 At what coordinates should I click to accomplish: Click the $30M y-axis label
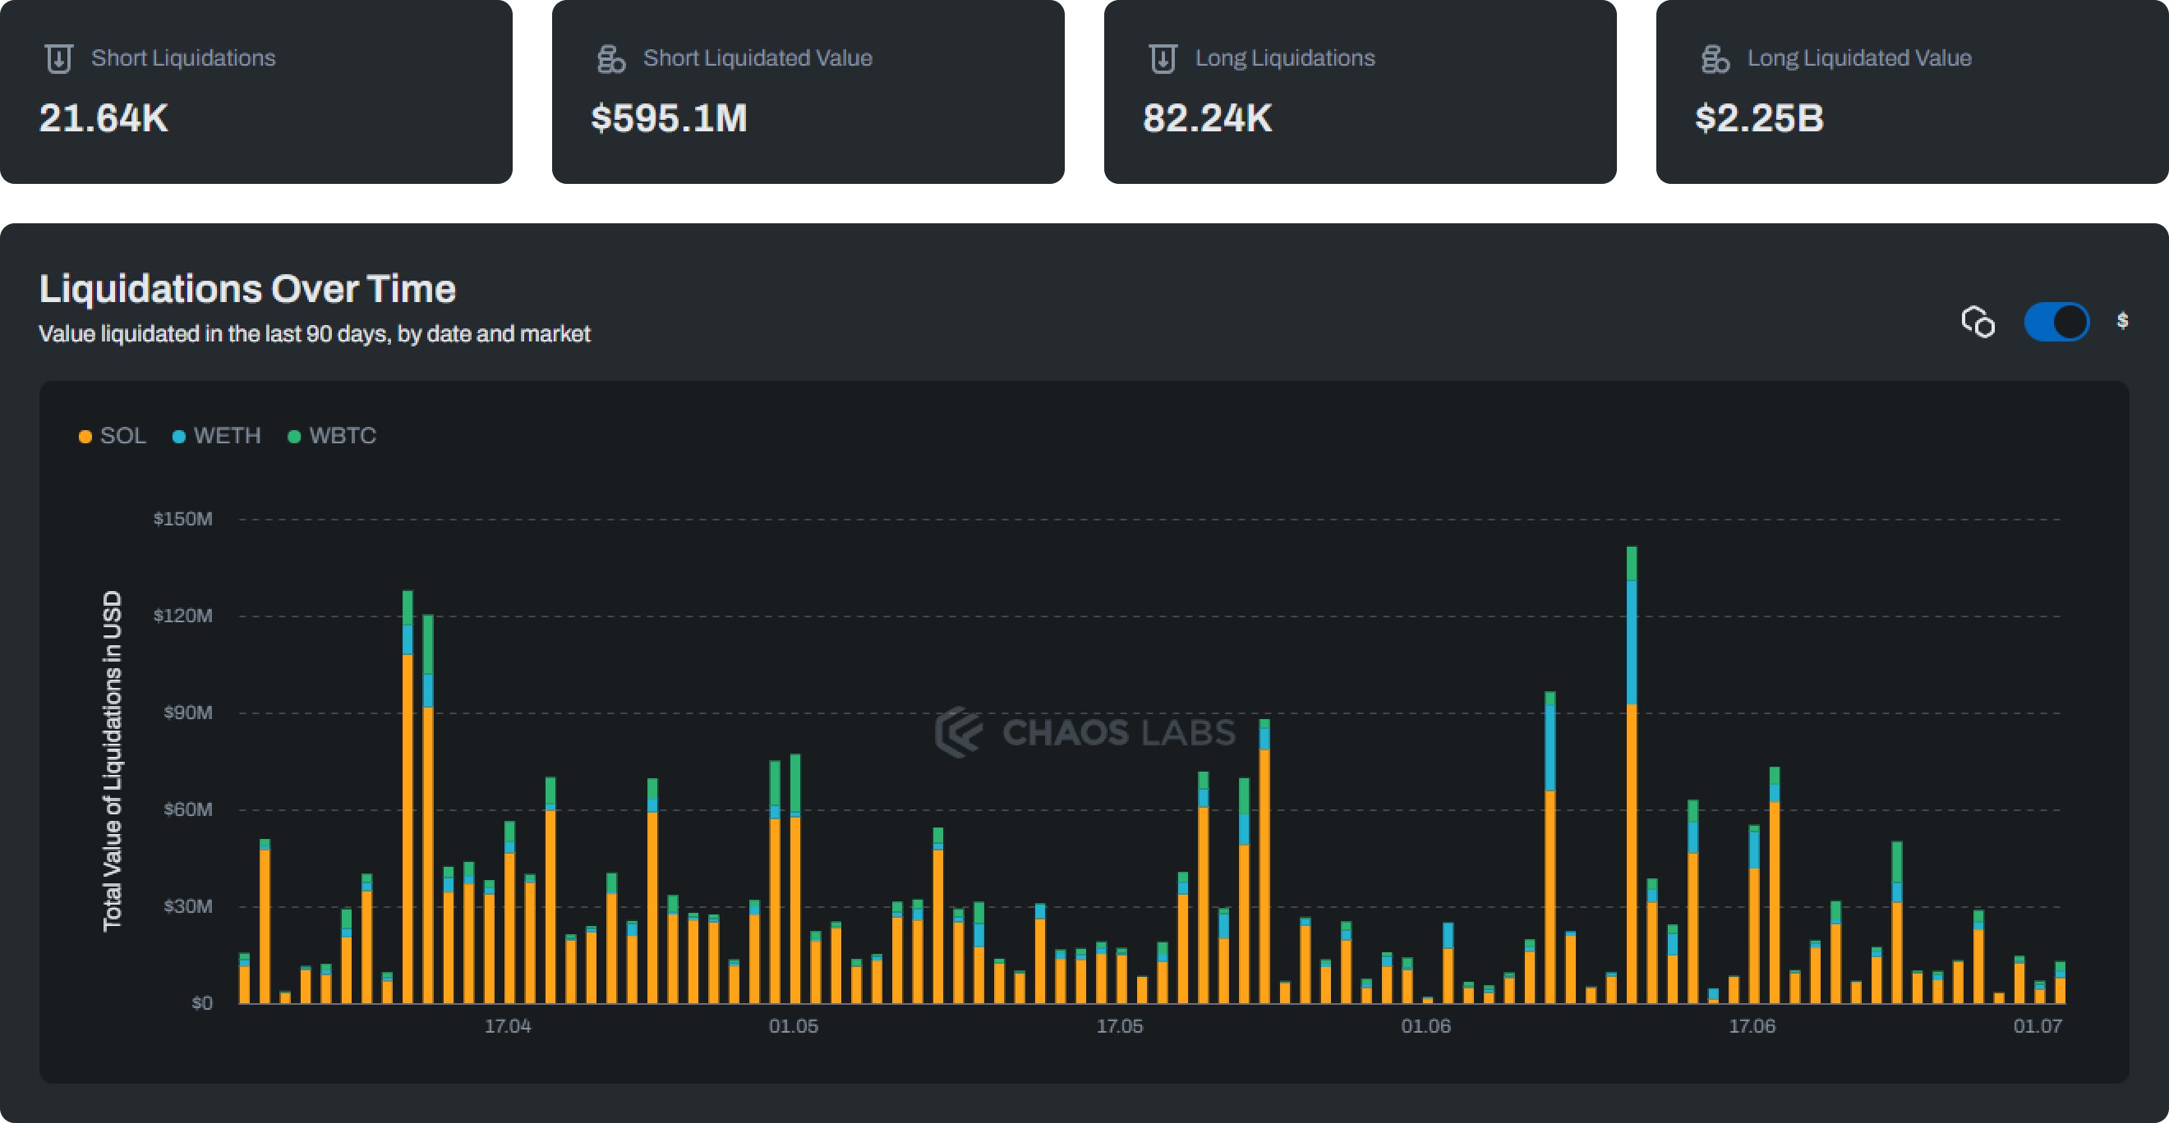pos(188,906)
